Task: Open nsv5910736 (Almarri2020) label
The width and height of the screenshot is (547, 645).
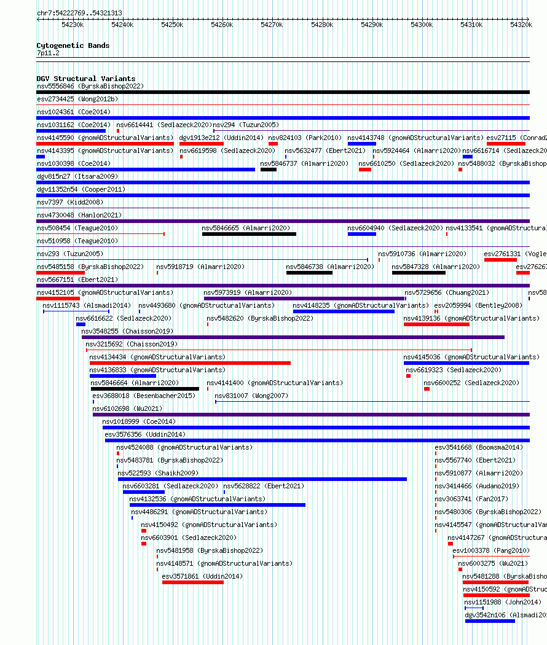Action: point(422,254)
